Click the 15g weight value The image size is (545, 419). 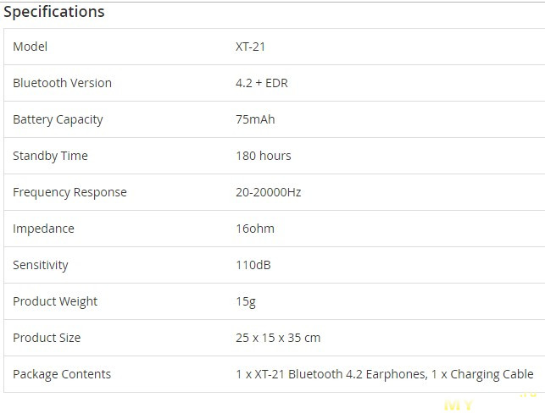click(246, 301)
